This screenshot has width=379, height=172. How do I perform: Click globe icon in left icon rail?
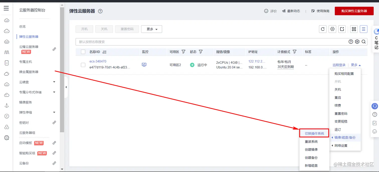point(7,138)
